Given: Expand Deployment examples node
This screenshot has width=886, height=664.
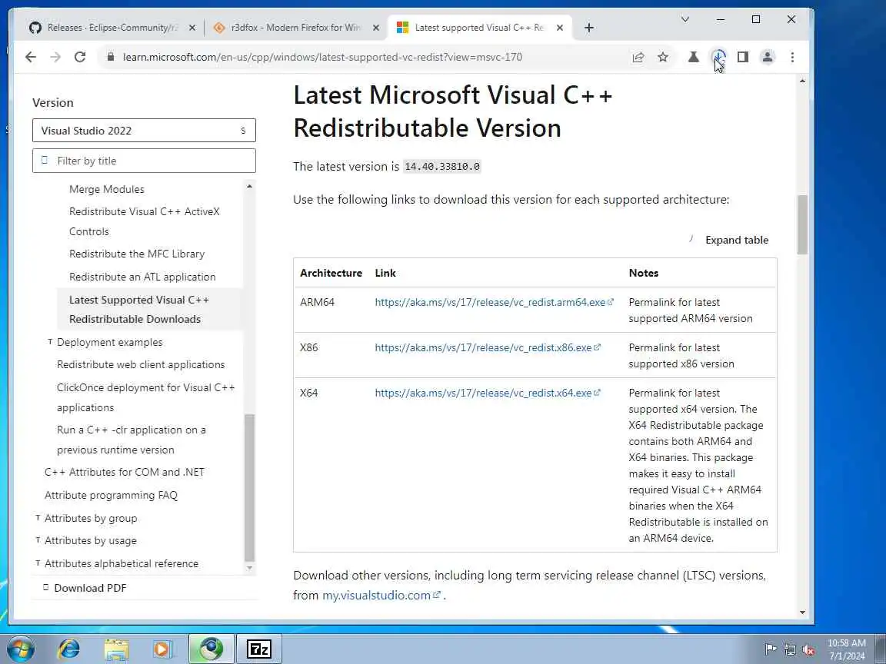Looking at the screenshot, I should (x=50, y=342).
